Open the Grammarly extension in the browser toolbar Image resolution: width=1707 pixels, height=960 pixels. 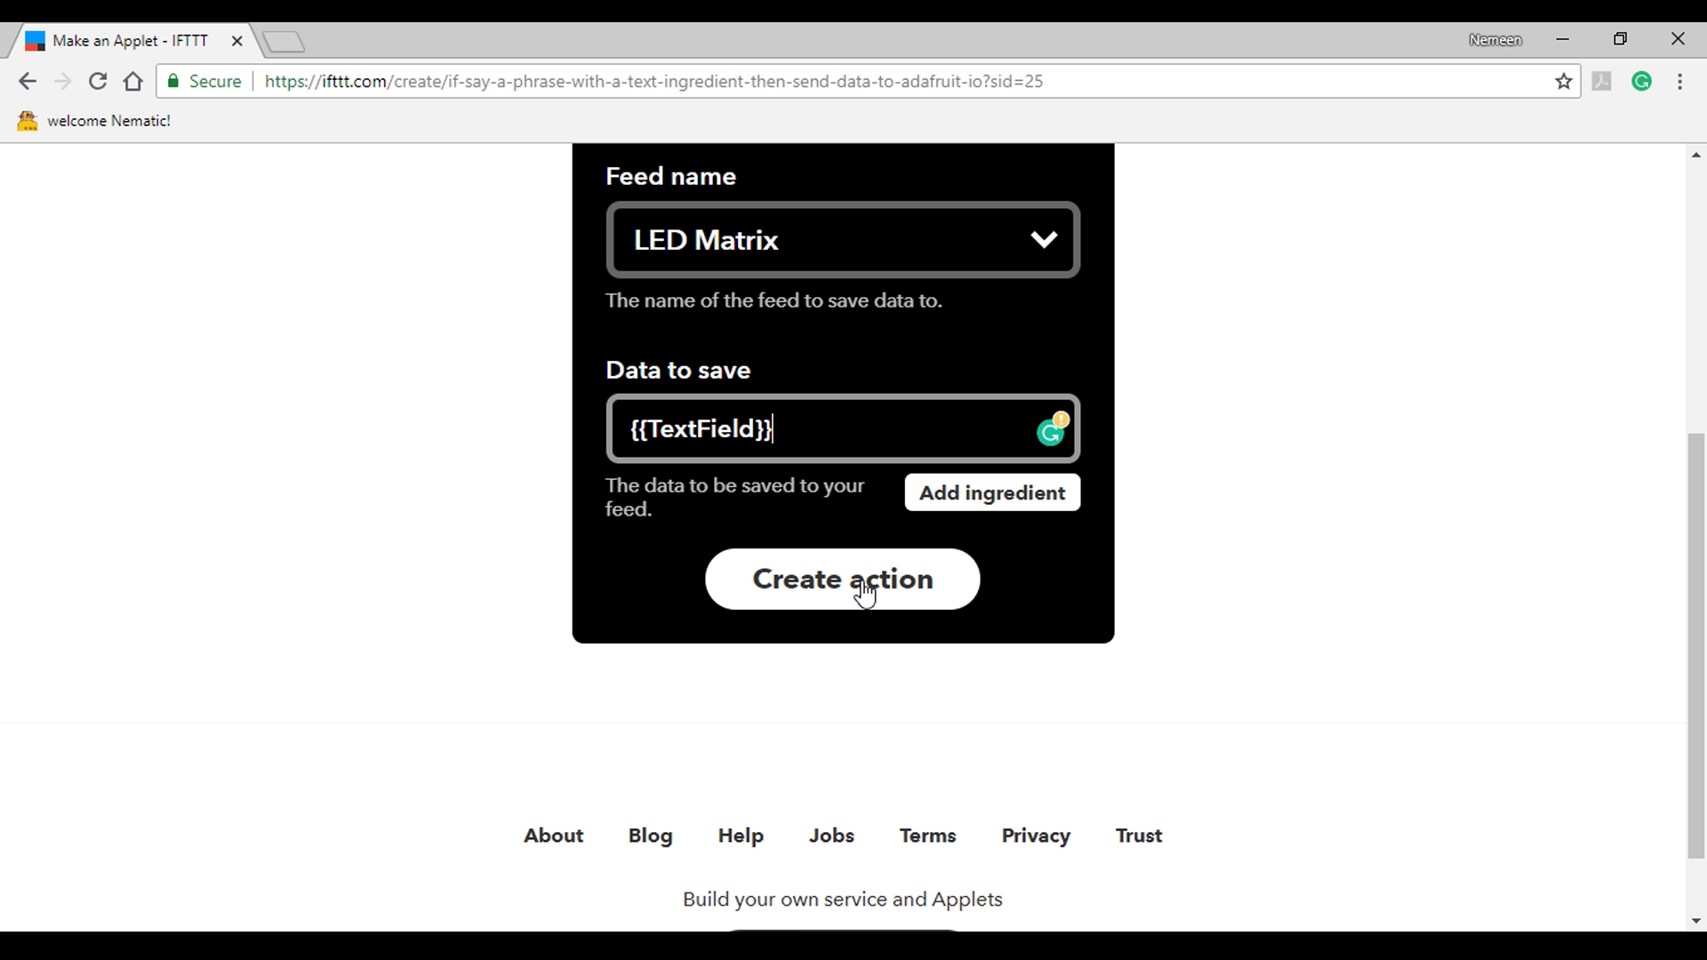tap(1642, 82)
